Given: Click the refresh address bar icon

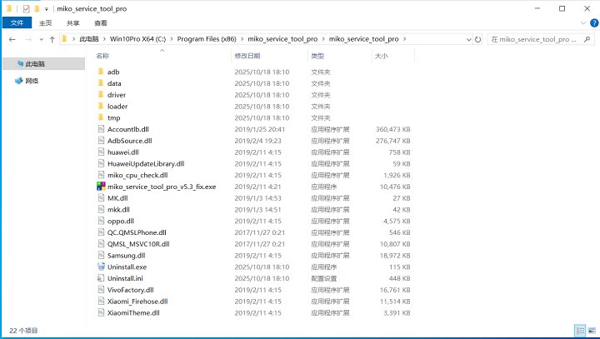Looking at the screenshot, I should (478, 39).
